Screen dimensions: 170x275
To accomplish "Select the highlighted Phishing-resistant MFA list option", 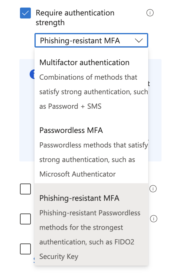I will coord(91,224).
